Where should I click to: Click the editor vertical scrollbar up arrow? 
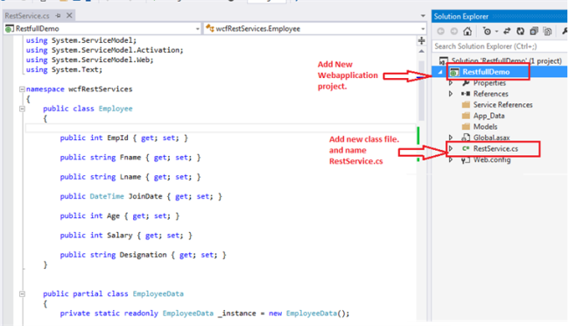[x=421, y=51]
